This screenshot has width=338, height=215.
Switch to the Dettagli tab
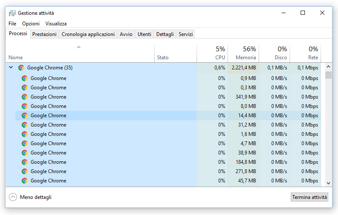[165, 34]
